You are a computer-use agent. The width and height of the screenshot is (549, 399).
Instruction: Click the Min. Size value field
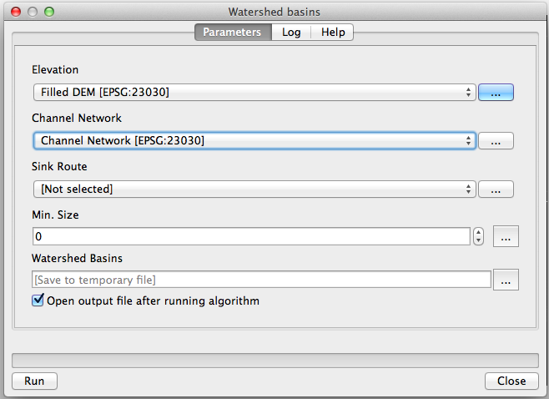click(x=251, y=236)
